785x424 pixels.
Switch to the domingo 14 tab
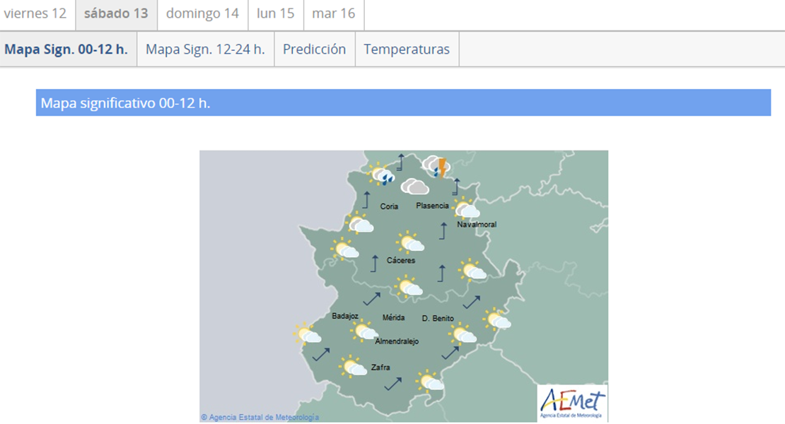(202, 14)
